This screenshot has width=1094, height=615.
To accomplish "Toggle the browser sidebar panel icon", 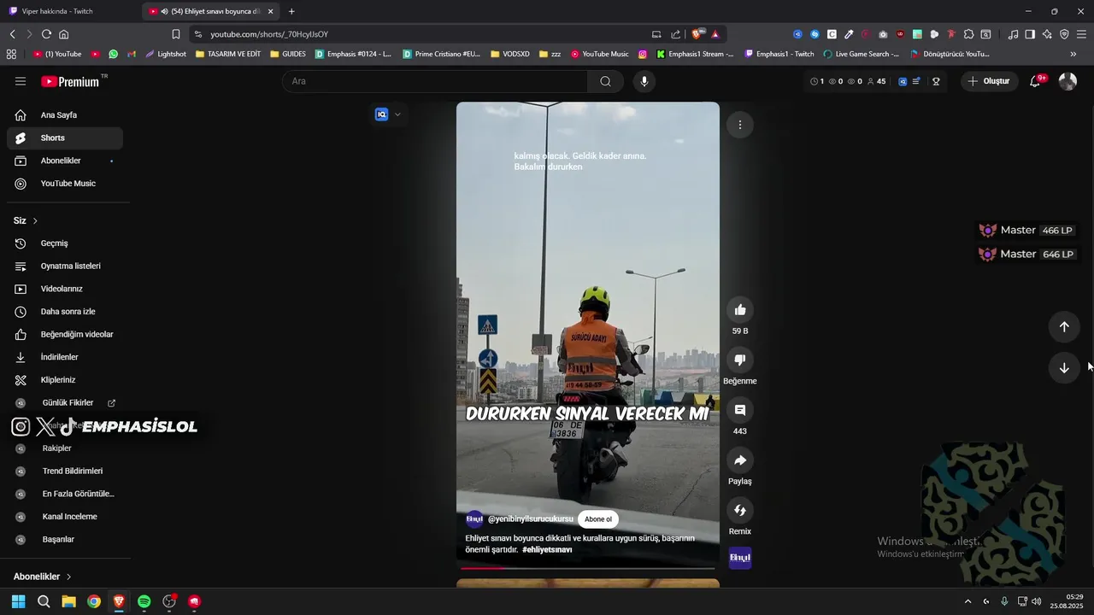I will coord(1030,34).
